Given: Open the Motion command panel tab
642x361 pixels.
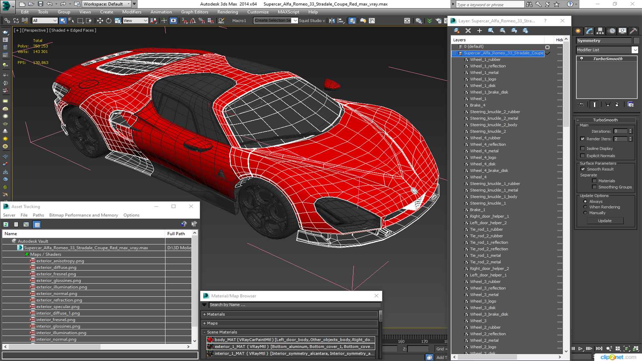Looking at the screenshot, I should [612, 31].
